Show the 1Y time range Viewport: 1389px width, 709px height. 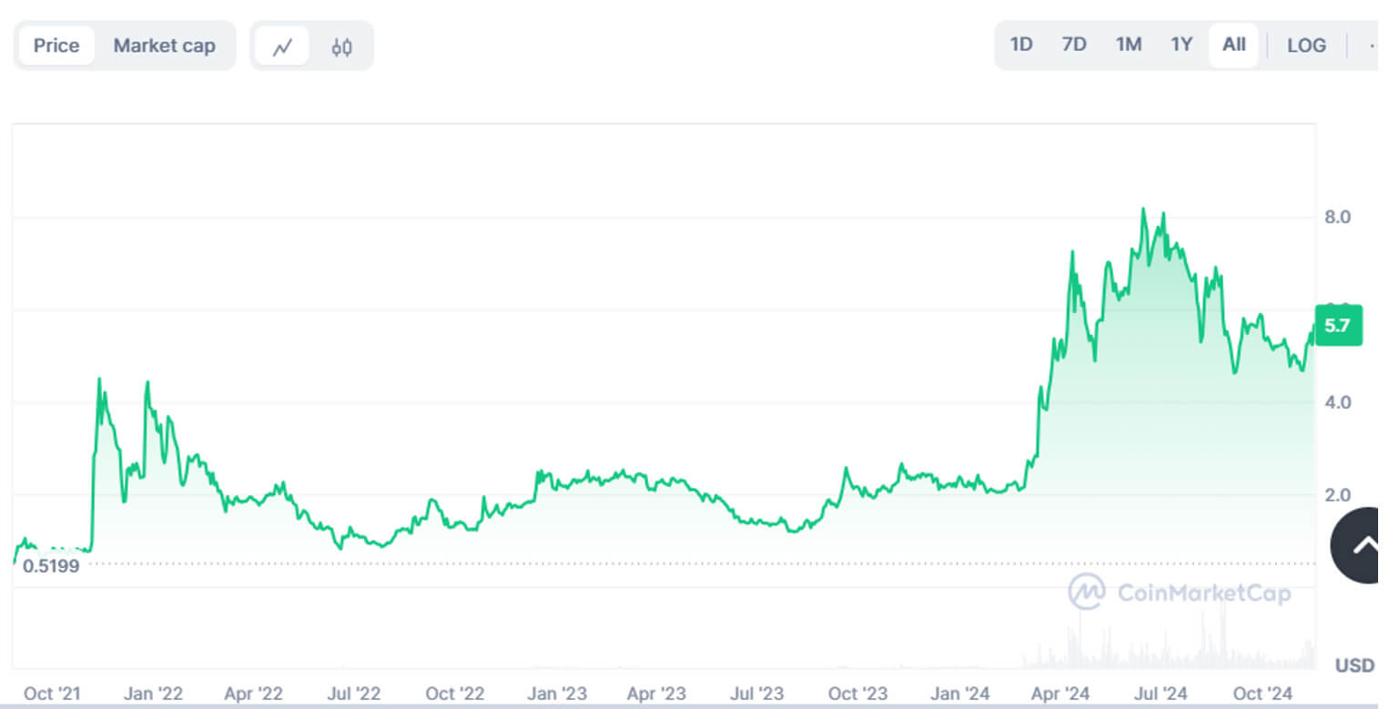(1181, 45)
